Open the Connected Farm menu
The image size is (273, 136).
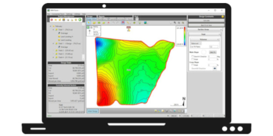pyautogui.click(x=58, y=14)
